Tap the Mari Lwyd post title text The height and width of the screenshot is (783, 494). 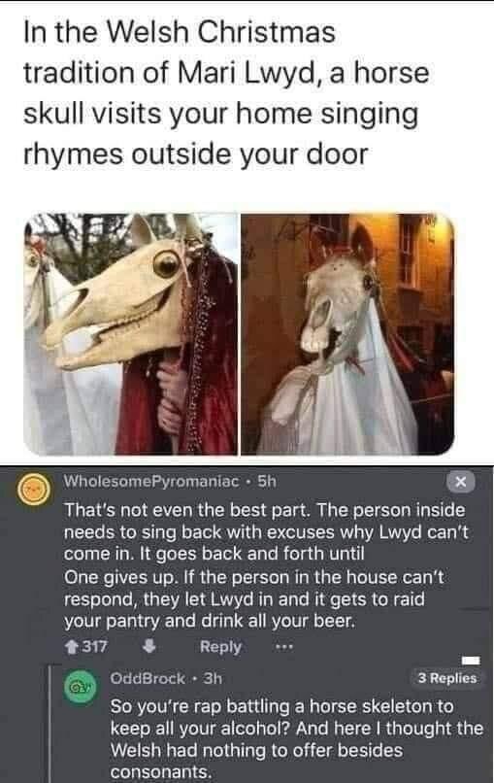226,93
